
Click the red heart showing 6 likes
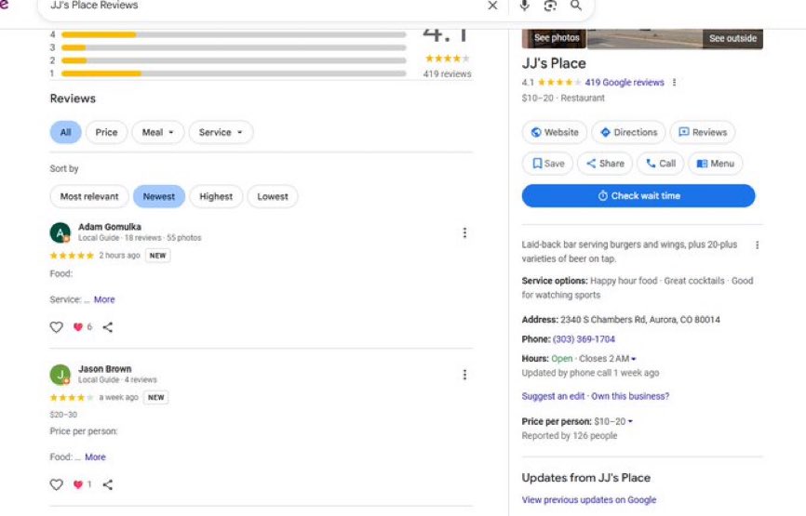click(x=78, y=327)
